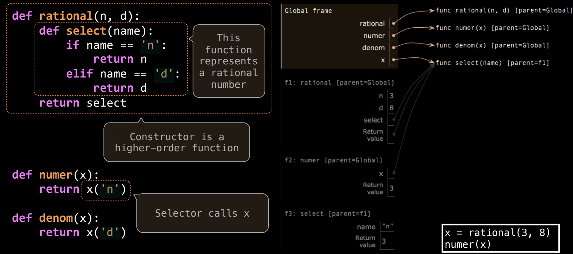The image size is (573, 254).
Task: Click 'func rational(n, d) [parent=Global]' object
Action: [x=504, y=10]
